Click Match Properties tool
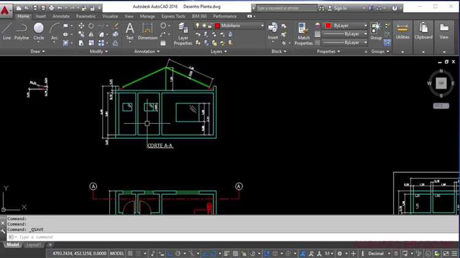Screen dimensions: 460x258 click(x=304, y=34)
